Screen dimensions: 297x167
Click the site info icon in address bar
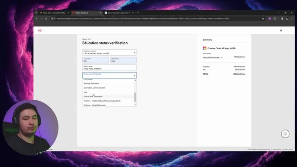[52, 19]
